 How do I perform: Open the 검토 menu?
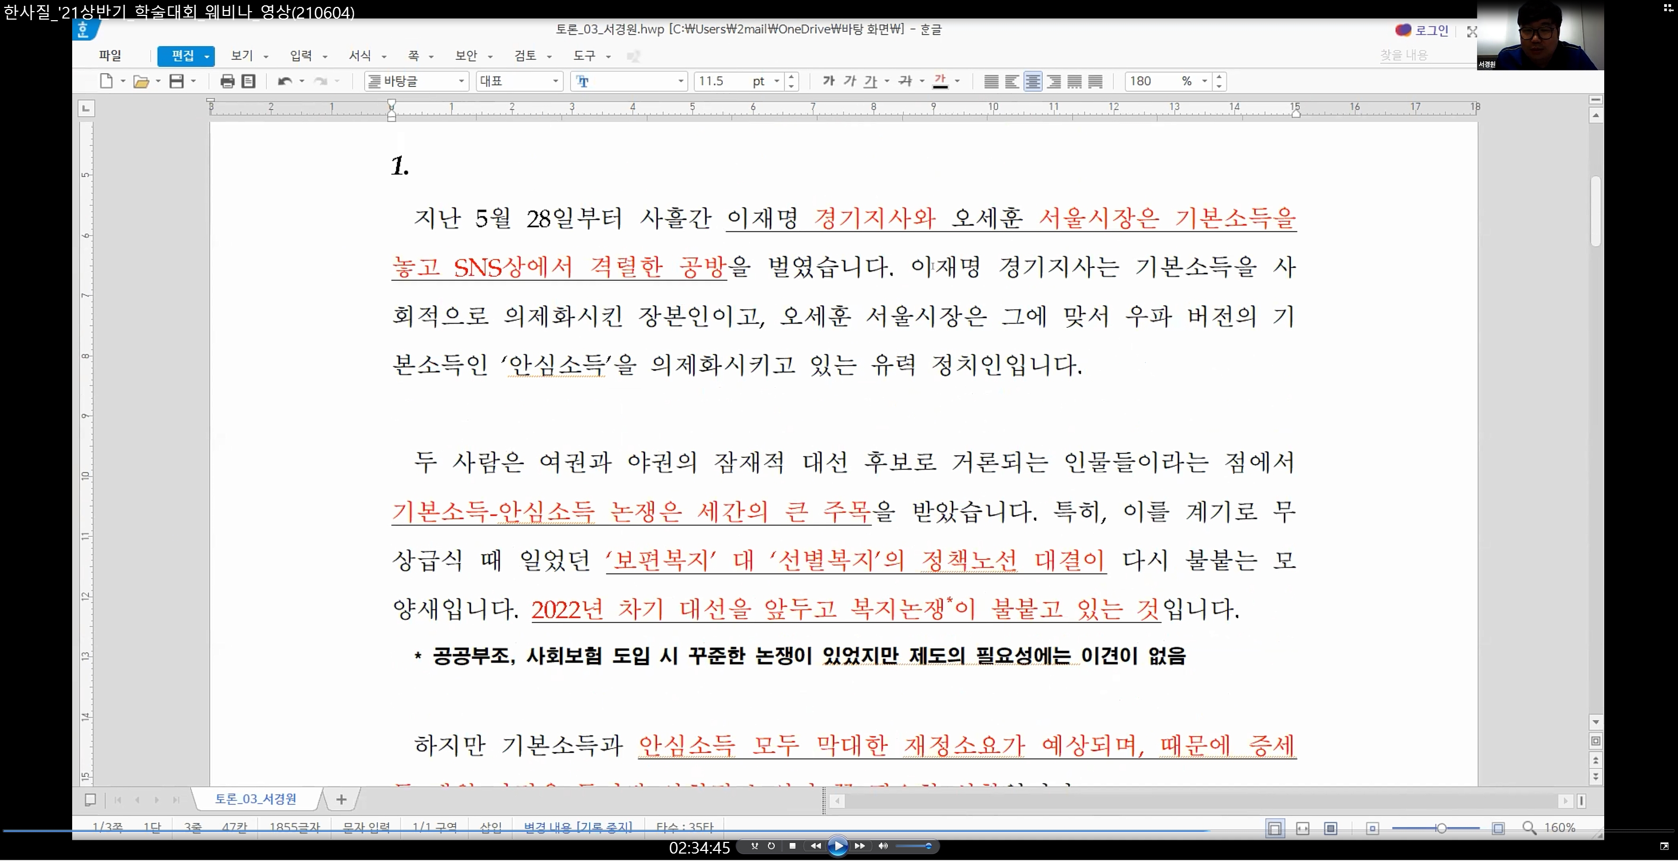tap(525, 56)
